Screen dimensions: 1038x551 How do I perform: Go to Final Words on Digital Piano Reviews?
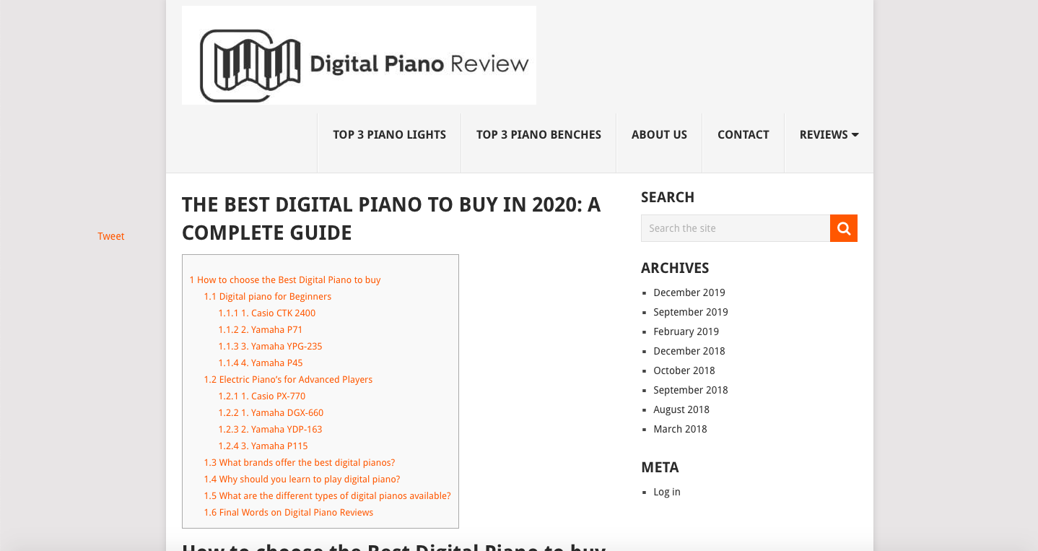[289, 512]
